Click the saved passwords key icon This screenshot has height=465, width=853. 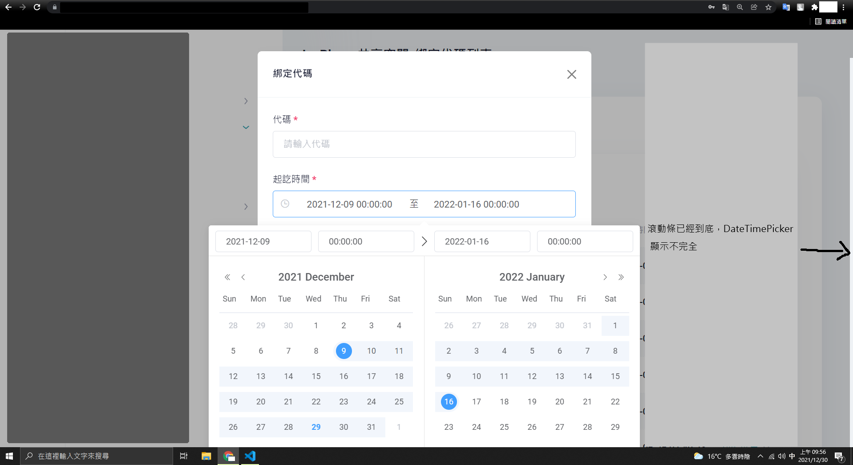[711, 7]
